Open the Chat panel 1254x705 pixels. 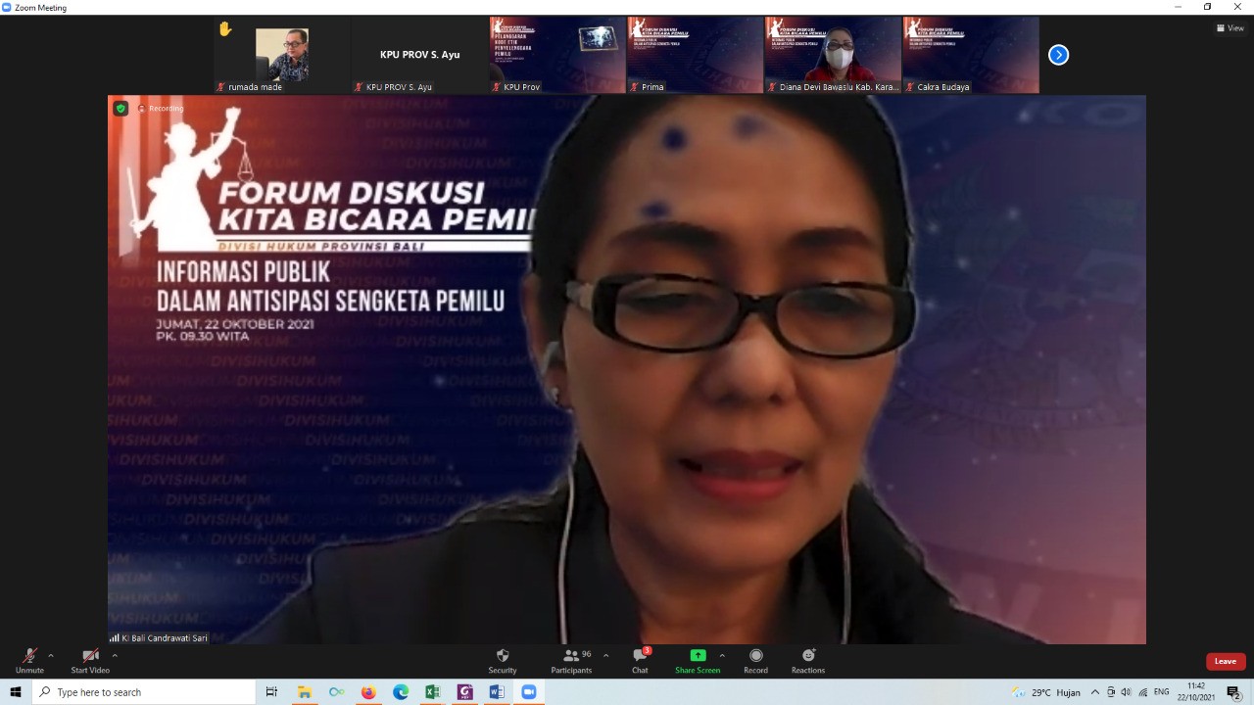(640, 660)
